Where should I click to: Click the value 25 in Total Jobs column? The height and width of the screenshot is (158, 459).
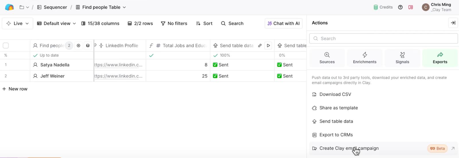coord(205,76)
